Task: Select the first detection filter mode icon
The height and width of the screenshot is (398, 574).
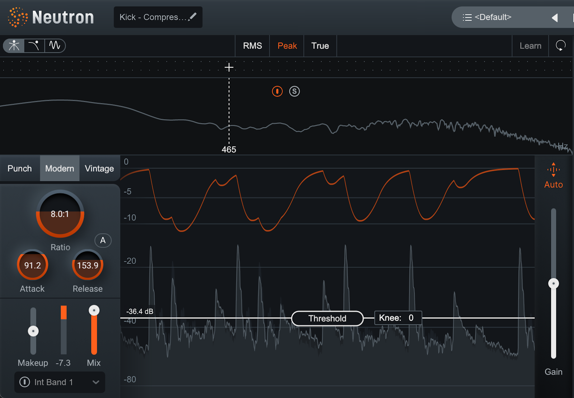Action: (x=14, y=46)
